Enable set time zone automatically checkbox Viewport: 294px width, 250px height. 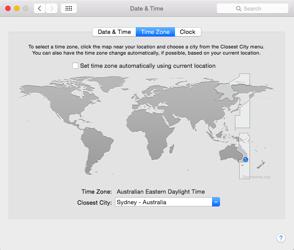pyautogui.click(x=75, y=66)
